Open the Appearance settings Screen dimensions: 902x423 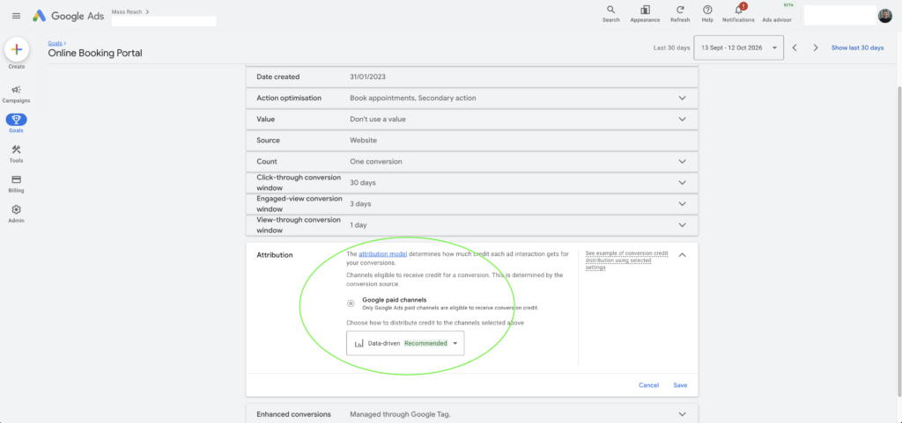(645, 14)
